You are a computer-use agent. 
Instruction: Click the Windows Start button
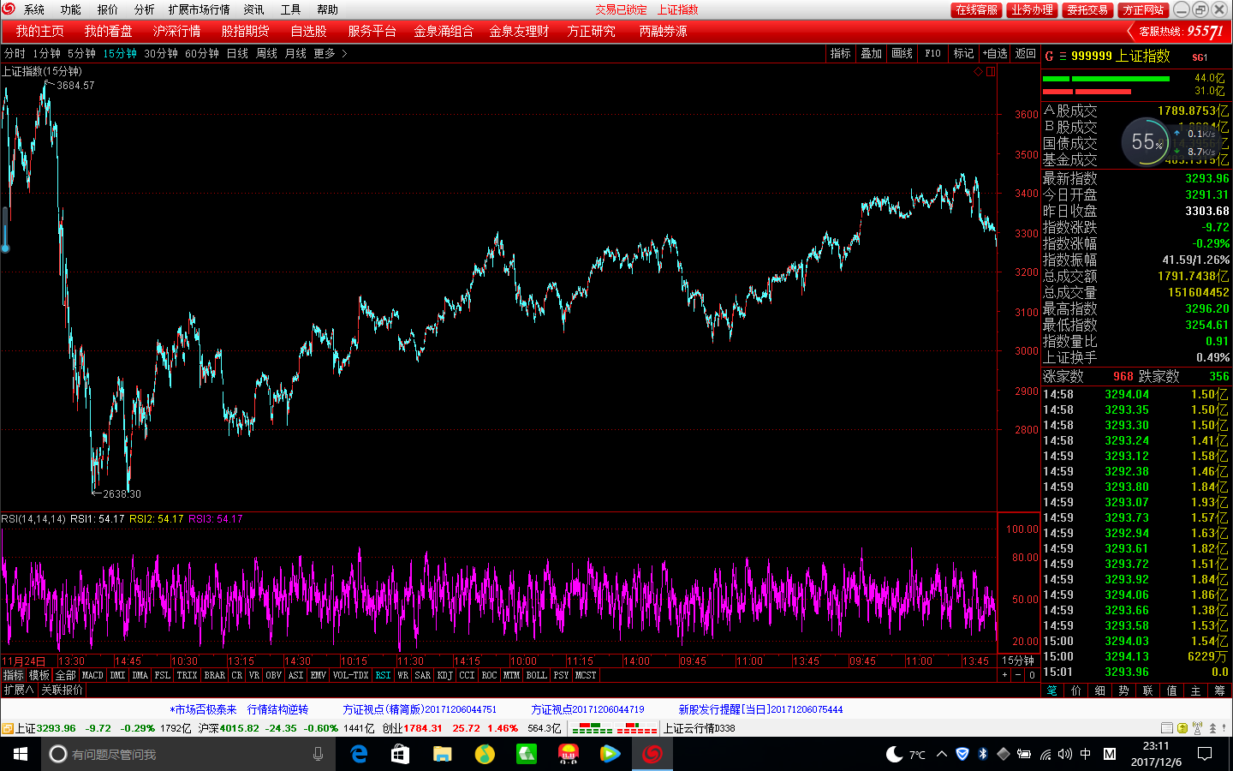point(21,754)
